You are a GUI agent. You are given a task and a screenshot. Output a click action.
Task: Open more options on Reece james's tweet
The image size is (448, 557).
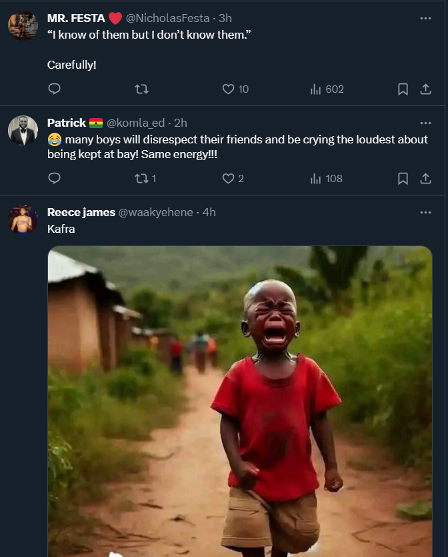point(425,212)
